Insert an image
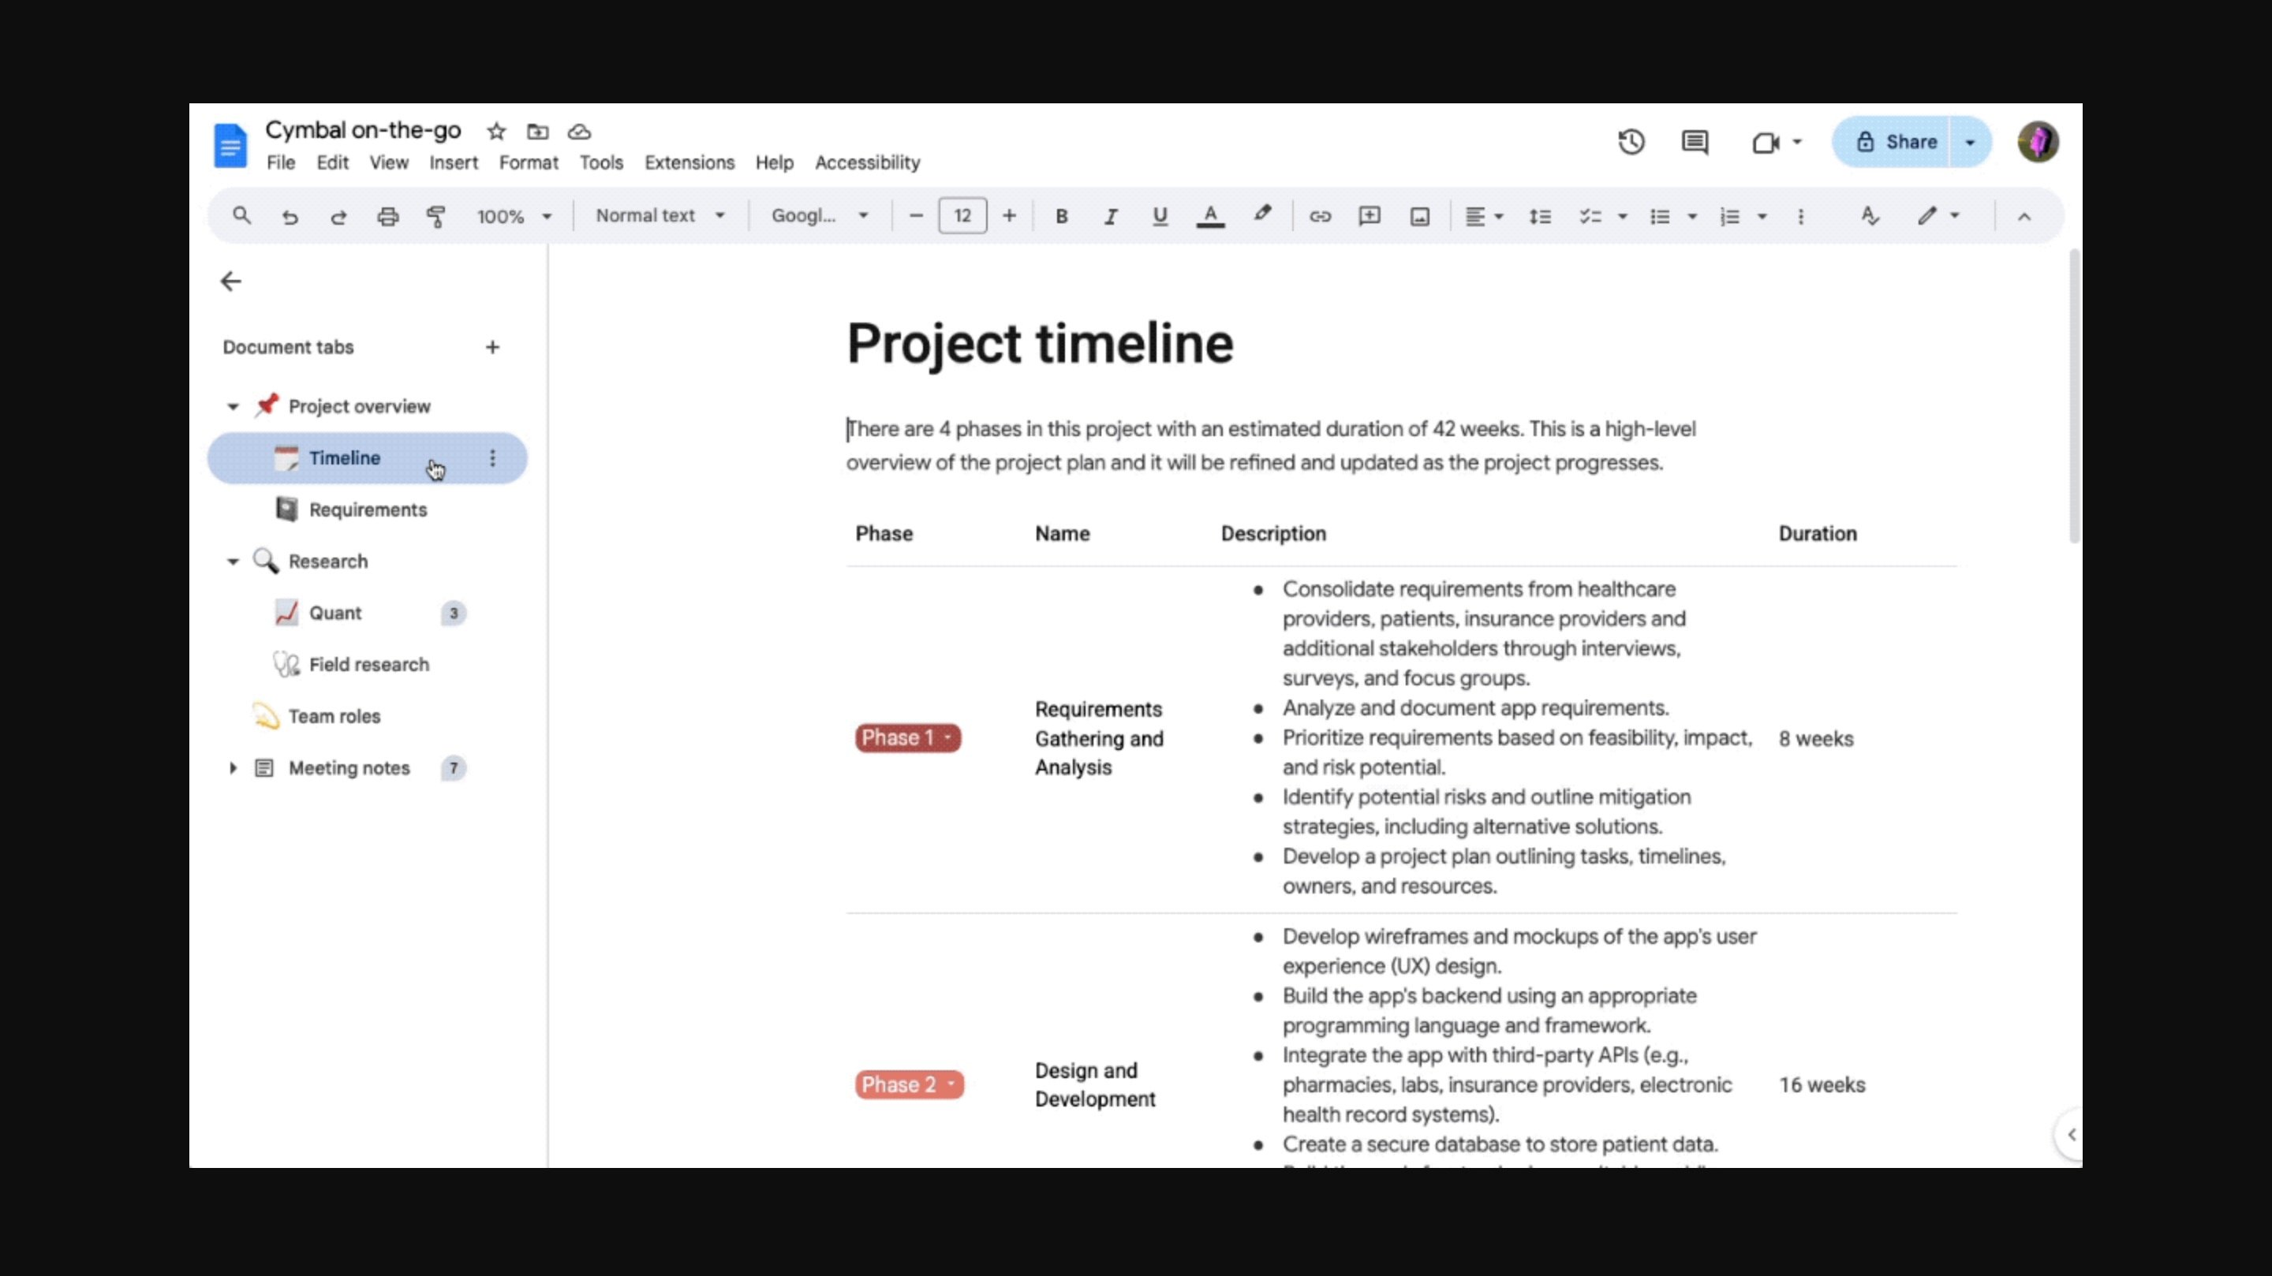 [x=1419, y=216]
